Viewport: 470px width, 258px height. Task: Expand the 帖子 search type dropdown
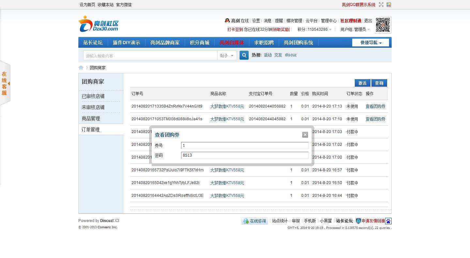[227, 56]
